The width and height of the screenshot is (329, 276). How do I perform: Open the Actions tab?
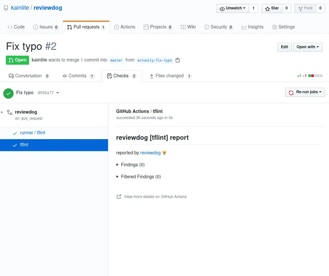coord(125,27)
